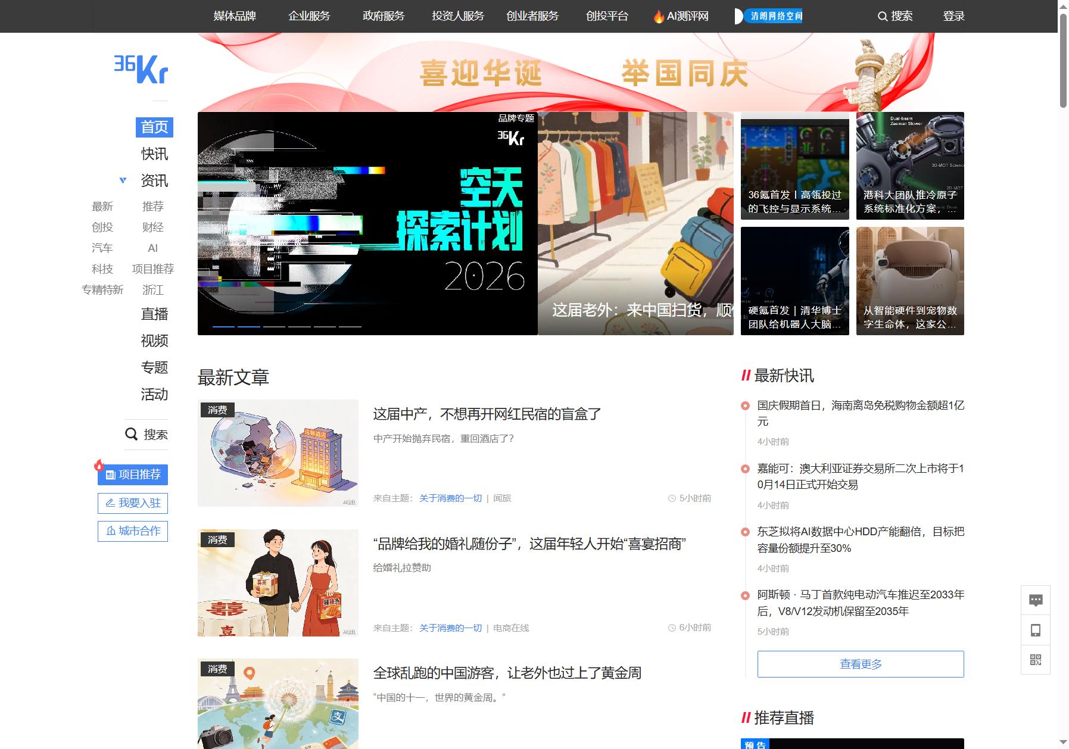The image size is (1069, 749).
Task: Open the 空天探索计划 2026 banner
Action: tap(367, 223)
